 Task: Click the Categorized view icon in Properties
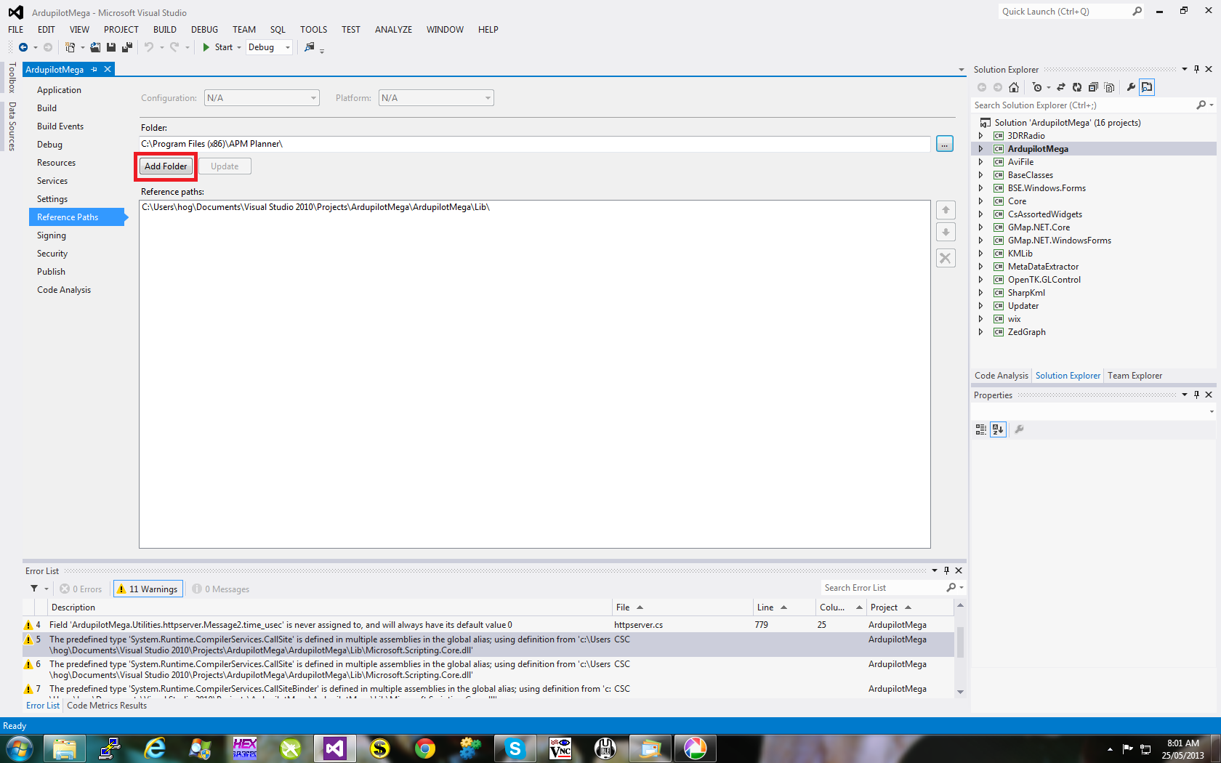[981, 429]
